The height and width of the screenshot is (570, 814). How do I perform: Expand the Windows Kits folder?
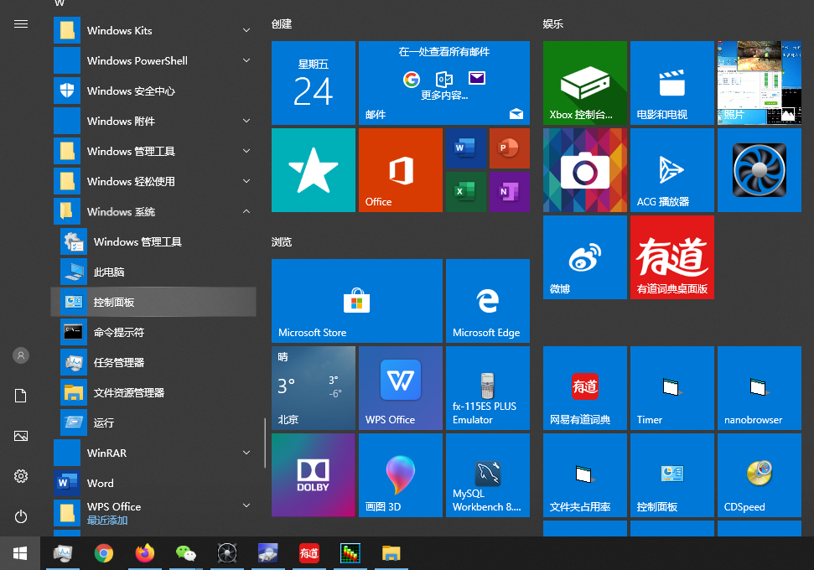pyautogui.click(x=153, y=31)
